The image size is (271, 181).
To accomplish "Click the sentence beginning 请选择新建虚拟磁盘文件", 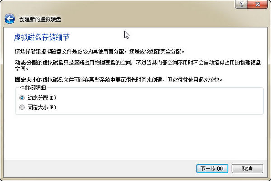I will (x=99, y=51).
